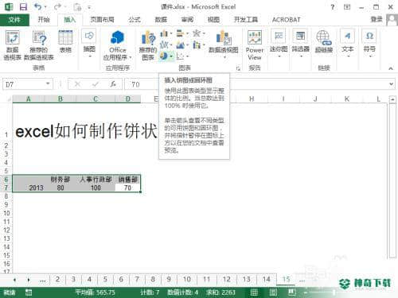Click the zoom slider in status bar

pos(334,292)
